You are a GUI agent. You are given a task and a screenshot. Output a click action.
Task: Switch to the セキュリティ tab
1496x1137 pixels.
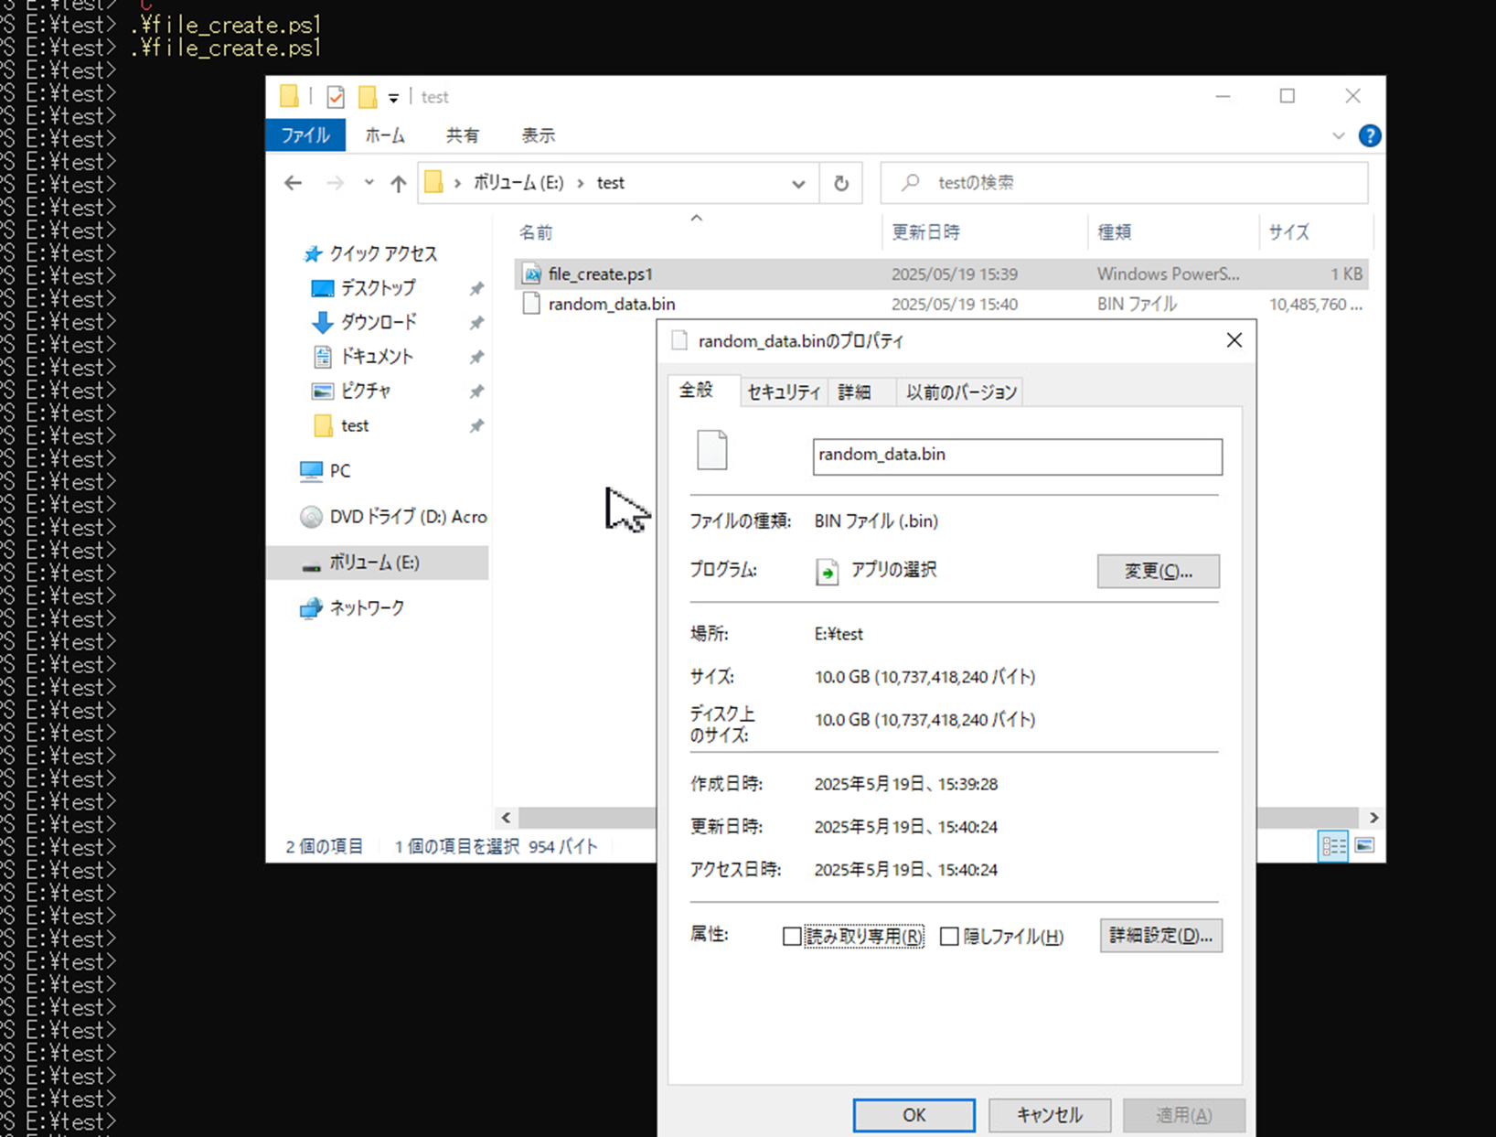pos(784,392)
